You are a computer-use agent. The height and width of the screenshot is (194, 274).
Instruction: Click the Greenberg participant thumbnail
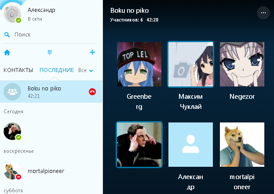coord(139,64)
